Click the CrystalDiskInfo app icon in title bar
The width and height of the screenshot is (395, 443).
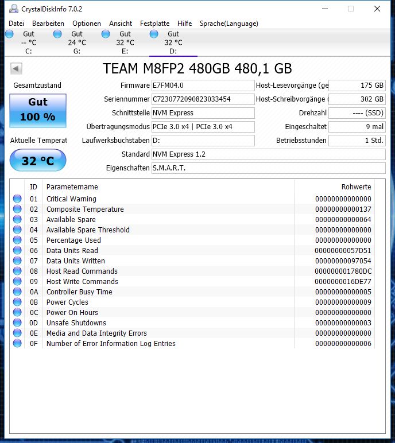(x=14, y=9)
